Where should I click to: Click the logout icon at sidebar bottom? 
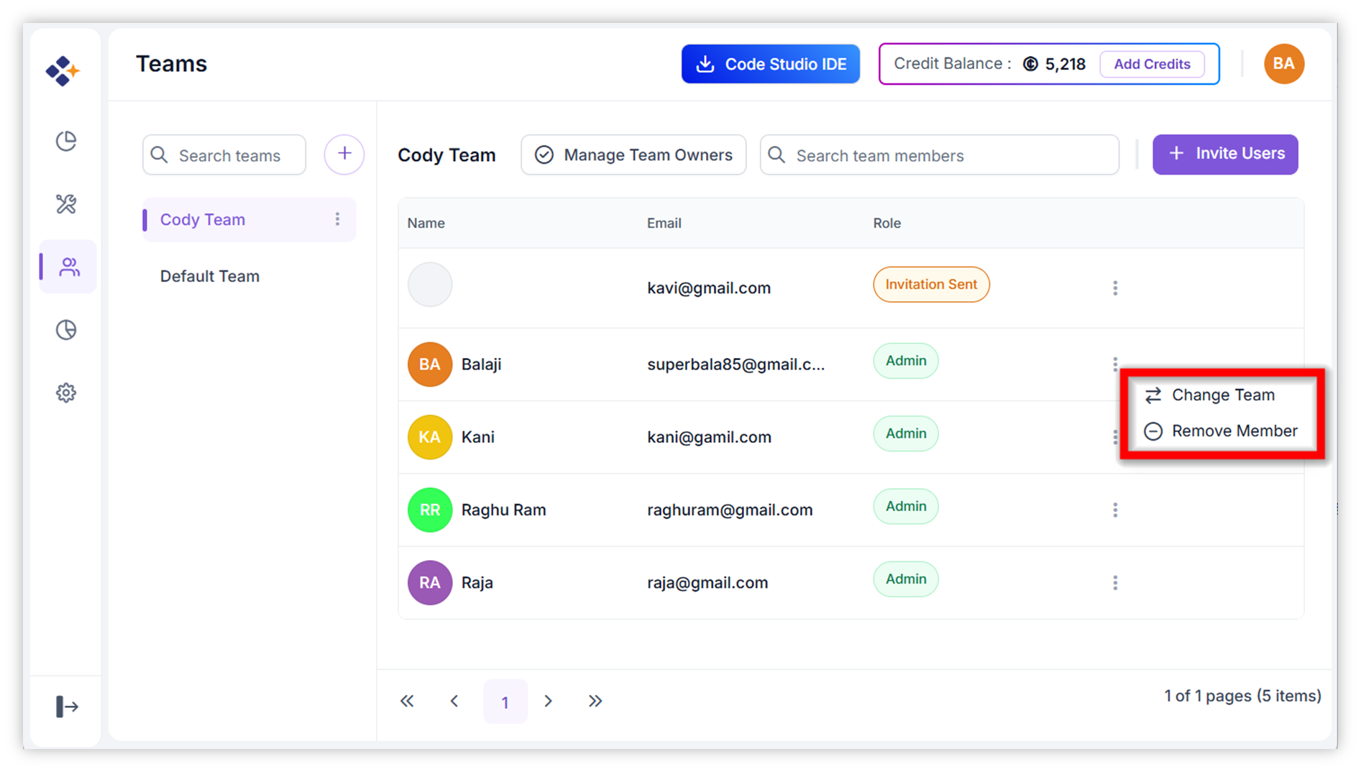click(67, 707)
